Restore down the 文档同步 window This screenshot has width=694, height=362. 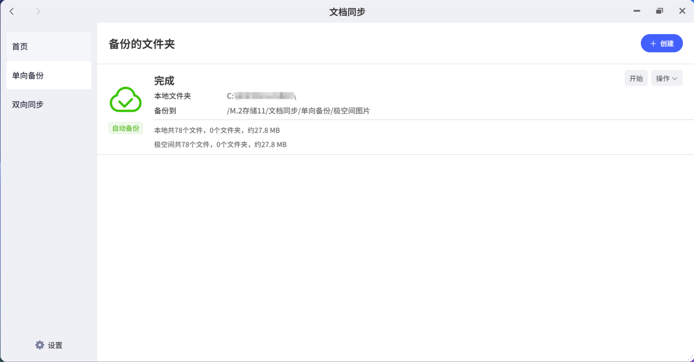pos(659,11)
